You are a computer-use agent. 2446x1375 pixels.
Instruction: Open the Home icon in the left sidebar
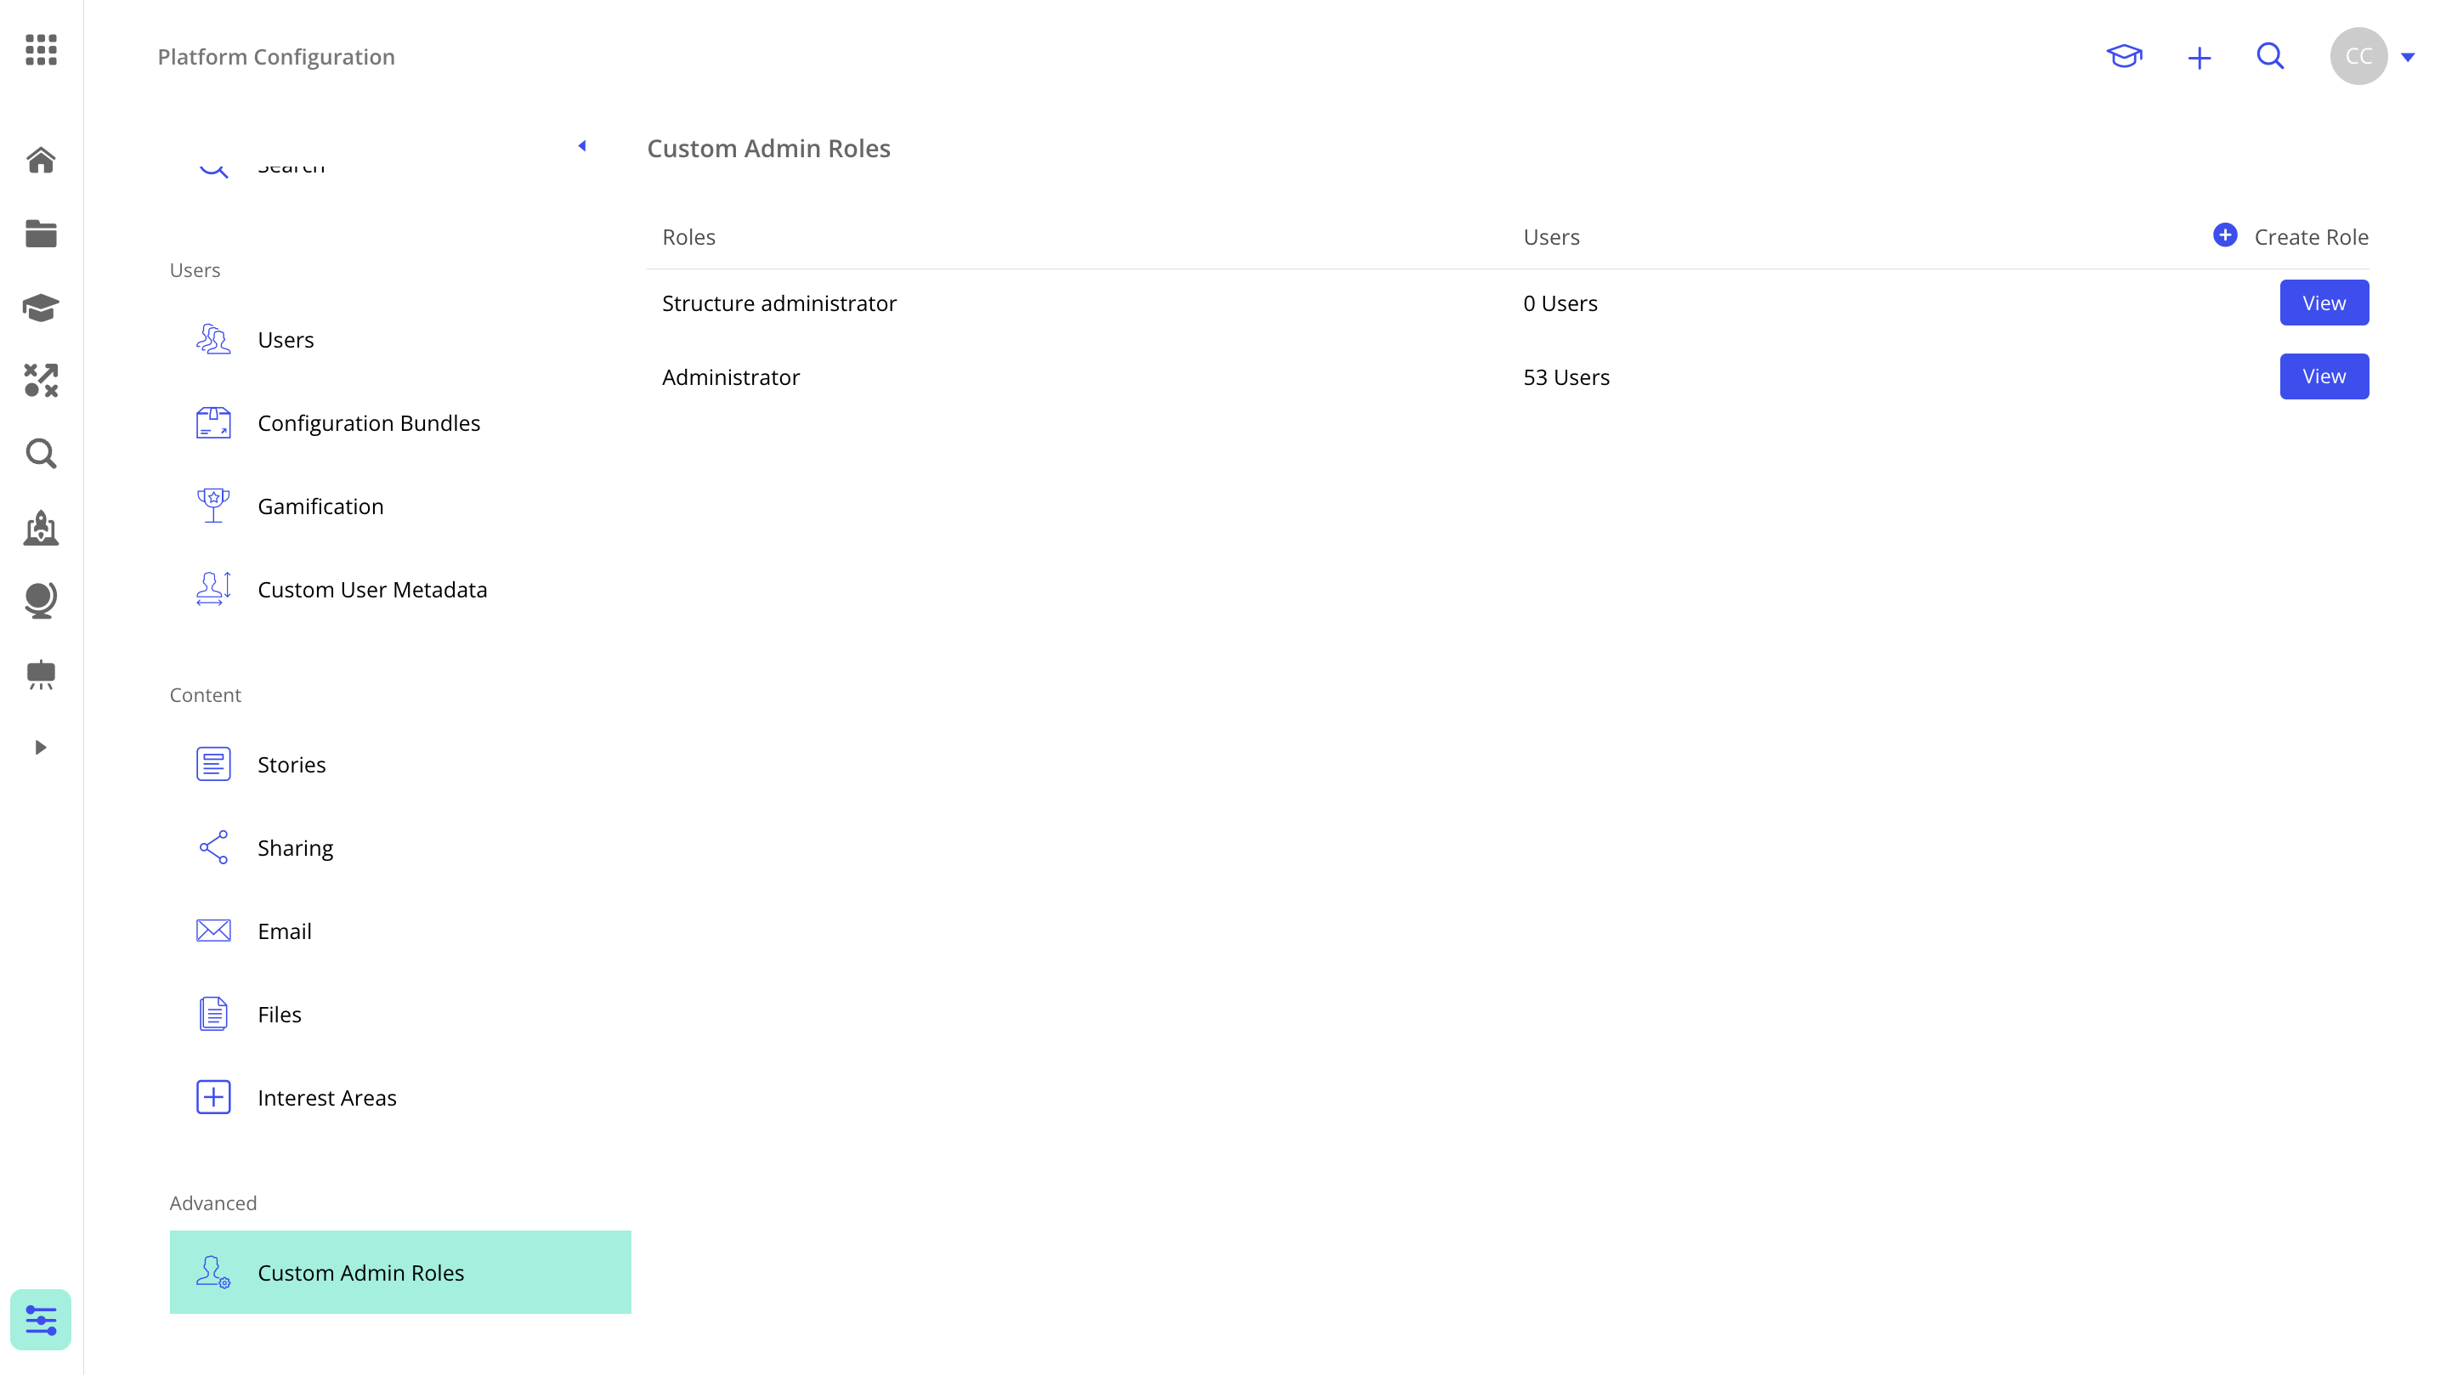(41, 160)
